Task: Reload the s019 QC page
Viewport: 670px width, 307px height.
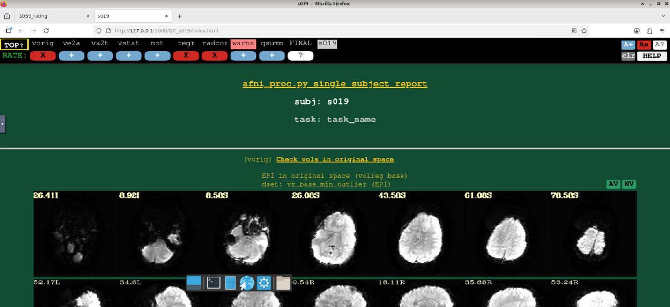Action: (x=46, y=31)
